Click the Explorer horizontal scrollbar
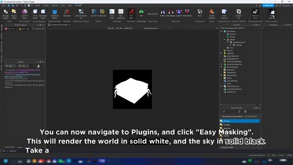Viewport: 293px width, 165px height. point(240,104)
